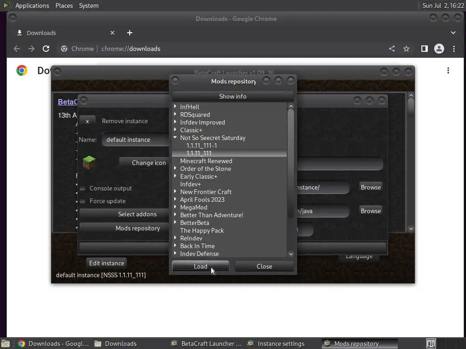Expand the BetterBeta entry
The image size is (466, 349).
(175, 222)
